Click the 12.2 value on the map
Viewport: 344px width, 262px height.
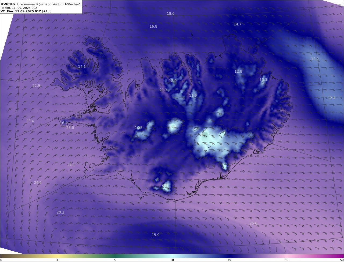pyautogui.click(x=315, y=59)
